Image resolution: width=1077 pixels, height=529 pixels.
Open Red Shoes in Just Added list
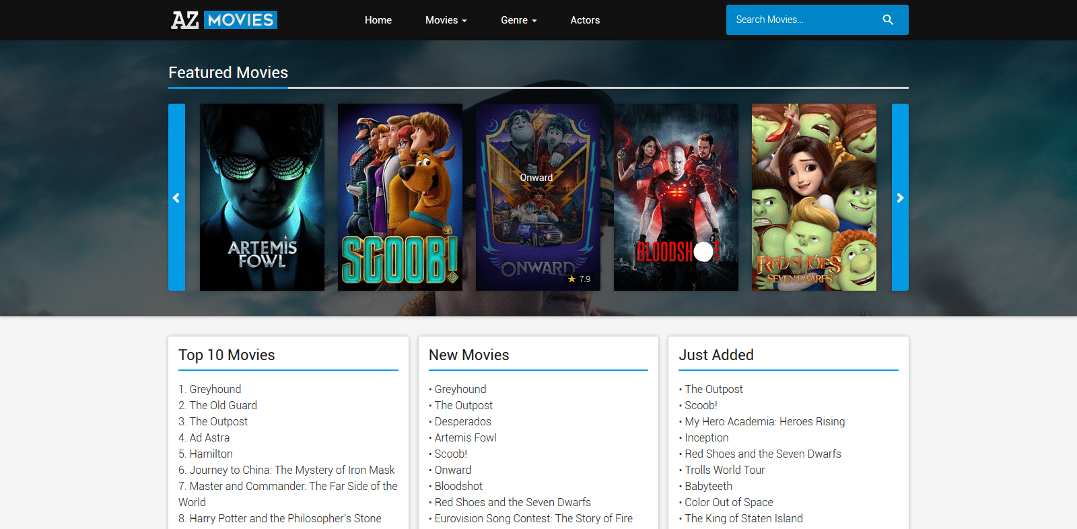coord(763,454)
